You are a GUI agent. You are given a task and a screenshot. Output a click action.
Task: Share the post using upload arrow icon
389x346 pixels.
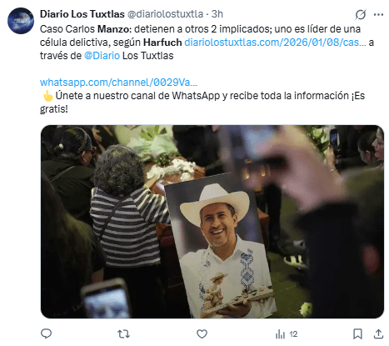(x=378, y=333)
